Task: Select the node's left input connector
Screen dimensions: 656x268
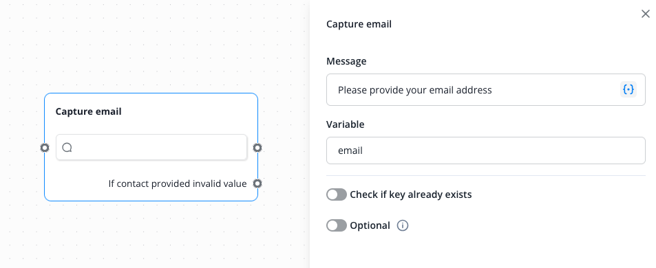Action: tap(44, 147)
